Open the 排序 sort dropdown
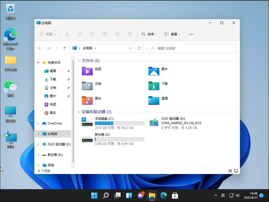 [149, 34]
